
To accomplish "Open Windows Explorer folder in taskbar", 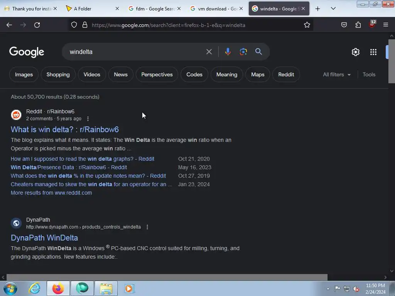I will coord(106,288).
